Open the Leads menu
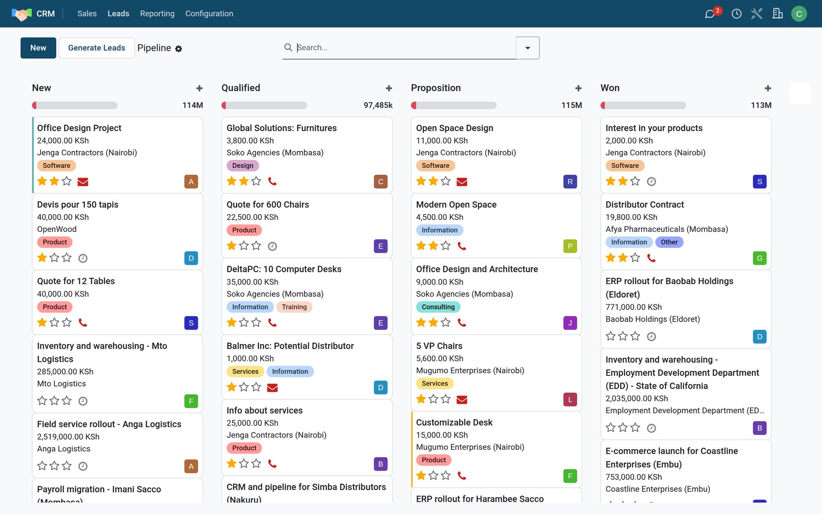Image resolution: width=822 pixels, height=514 pixels. click(x=118, y=14)
